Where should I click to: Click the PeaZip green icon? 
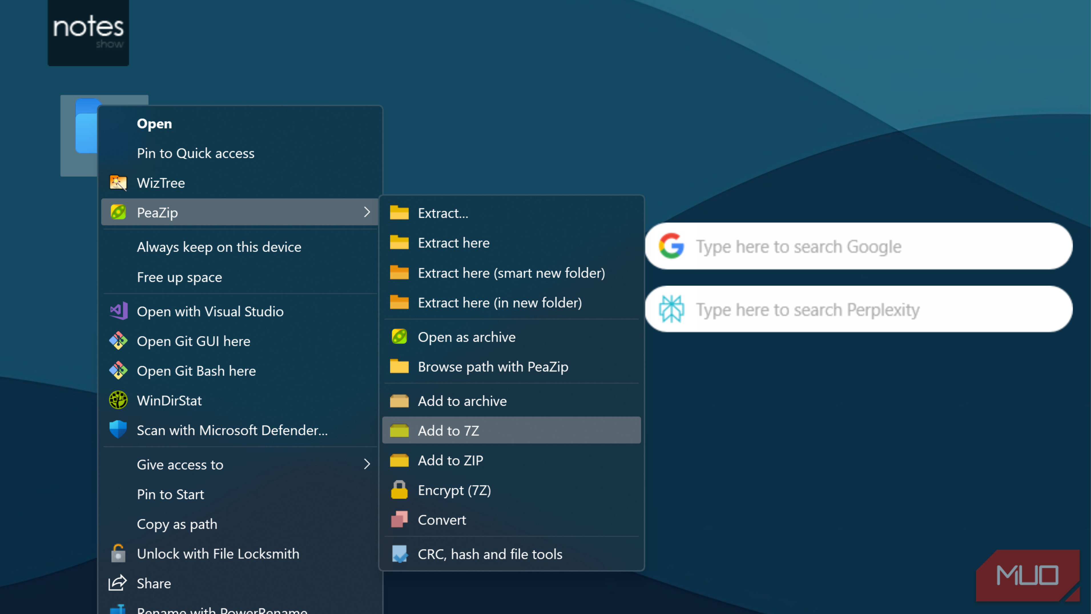point(118,212)
